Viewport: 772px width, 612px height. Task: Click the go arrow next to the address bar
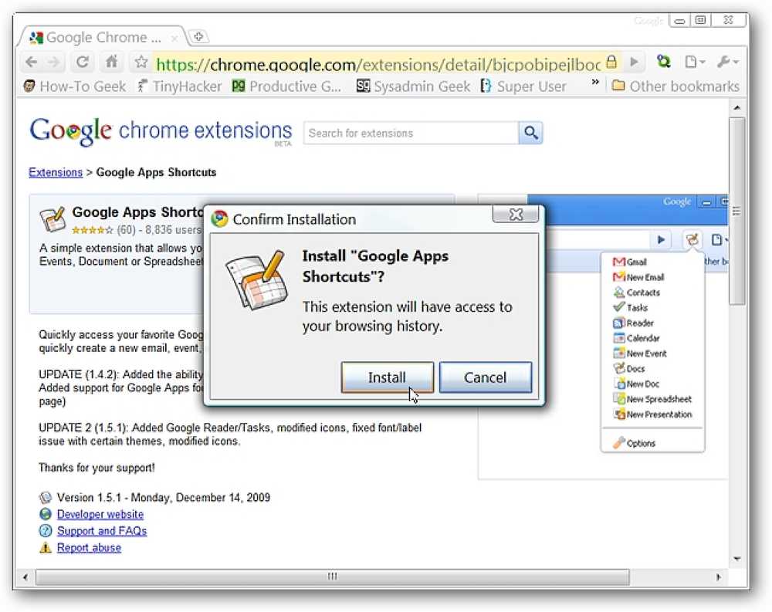pyautogui.click(x=634, y=62)
